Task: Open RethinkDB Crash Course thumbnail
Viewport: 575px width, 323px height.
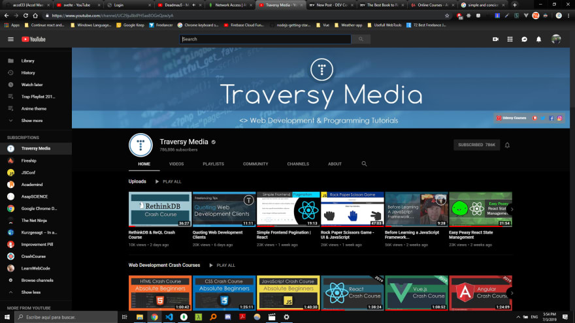Action: tap(160, 209)
